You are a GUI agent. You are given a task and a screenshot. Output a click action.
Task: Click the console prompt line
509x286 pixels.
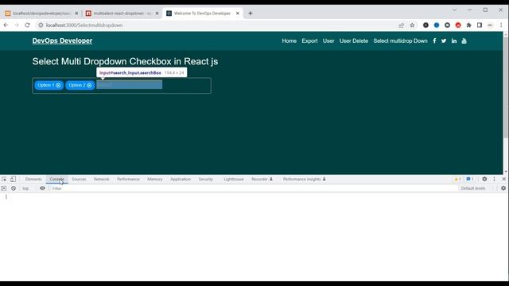(x=254, y=196)
